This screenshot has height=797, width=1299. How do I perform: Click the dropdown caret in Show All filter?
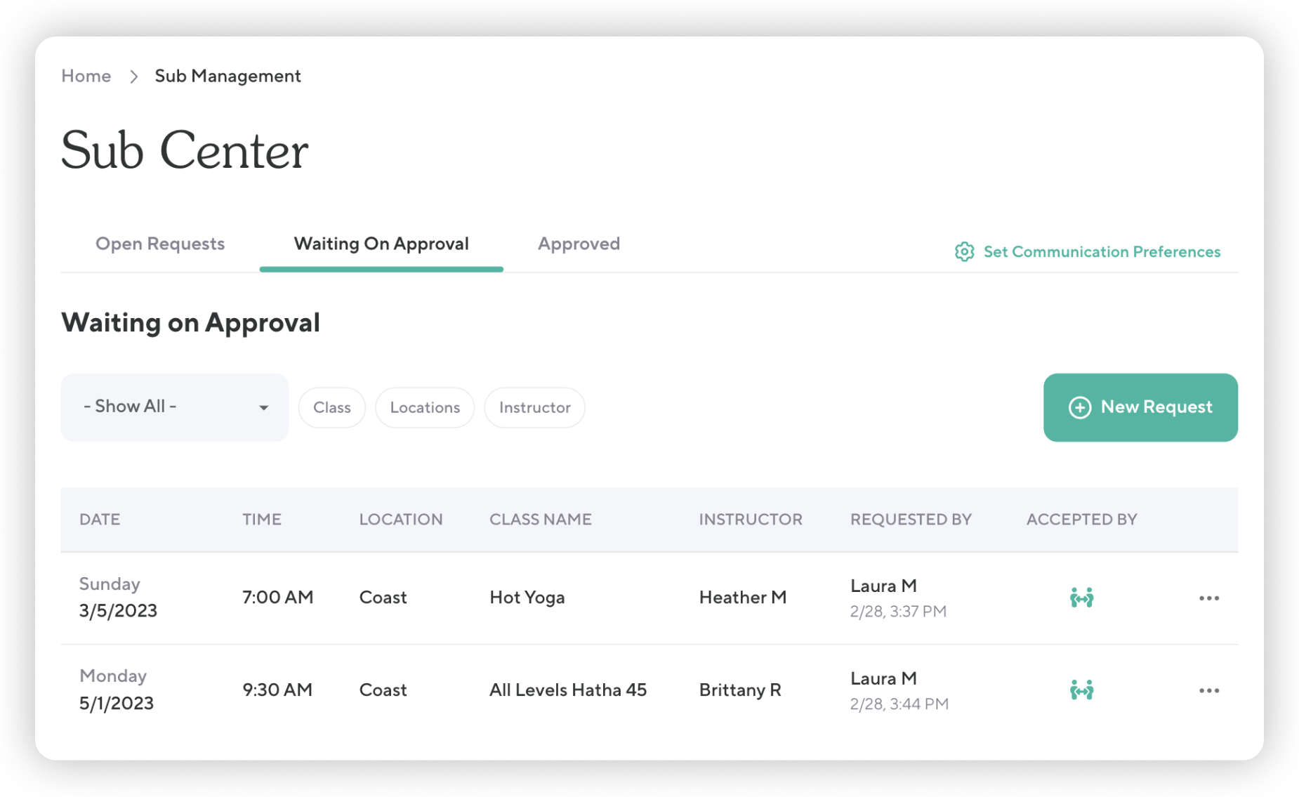264,407
